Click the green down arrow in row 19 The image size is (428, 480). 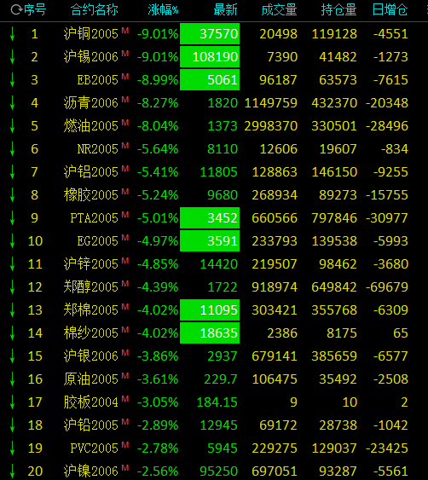pos(12,448)
